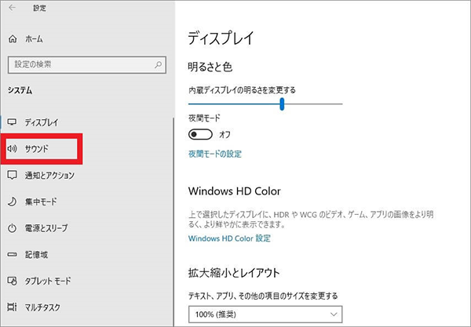Click the multitasking icon
Image resolution: width=471 pixels, height=327 pixels.
coord(12,307)
